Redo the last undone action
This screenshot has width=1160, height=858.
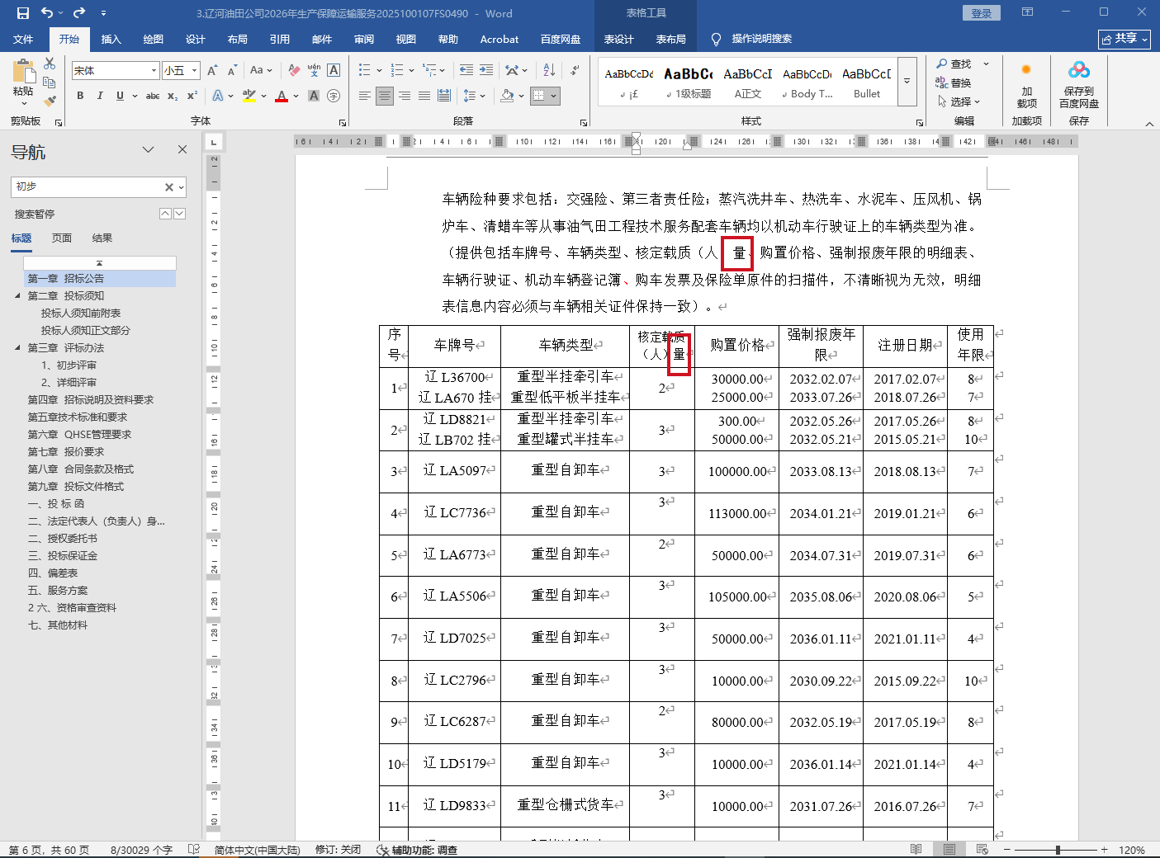click(x=79, y=13)
